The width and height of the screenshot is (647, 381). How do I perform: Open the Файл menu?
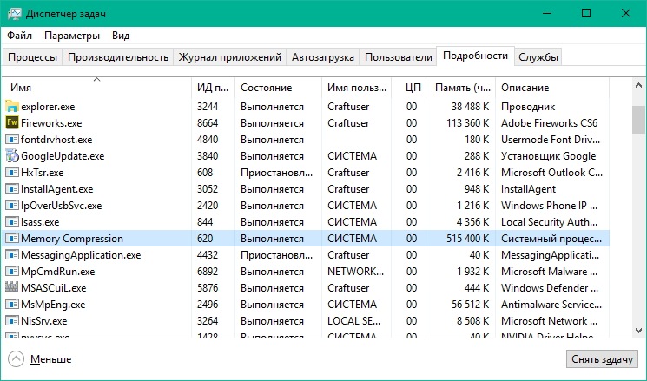(x=19, y=36)
